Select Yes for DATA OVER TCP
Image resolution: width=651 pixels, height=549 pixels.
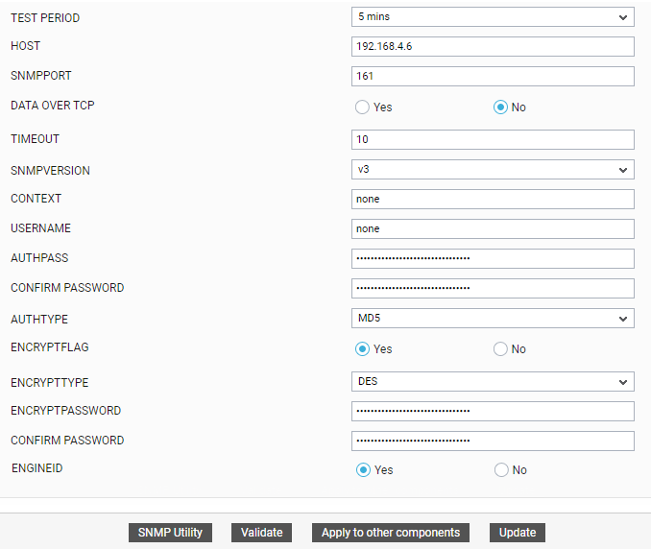pyautogui.click(x=362, y=107)
